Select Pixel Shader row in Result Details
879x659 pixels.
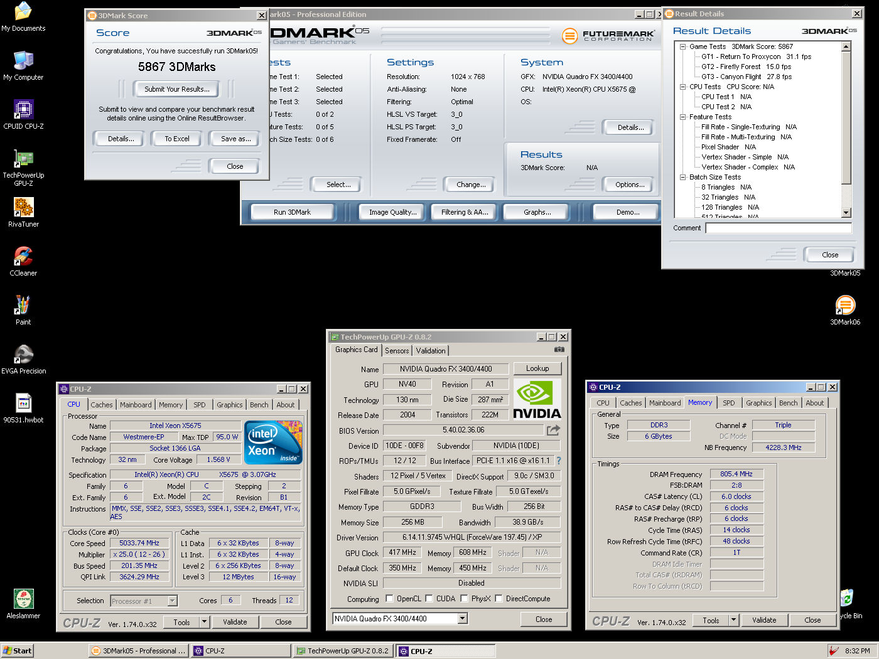point(728,147)
